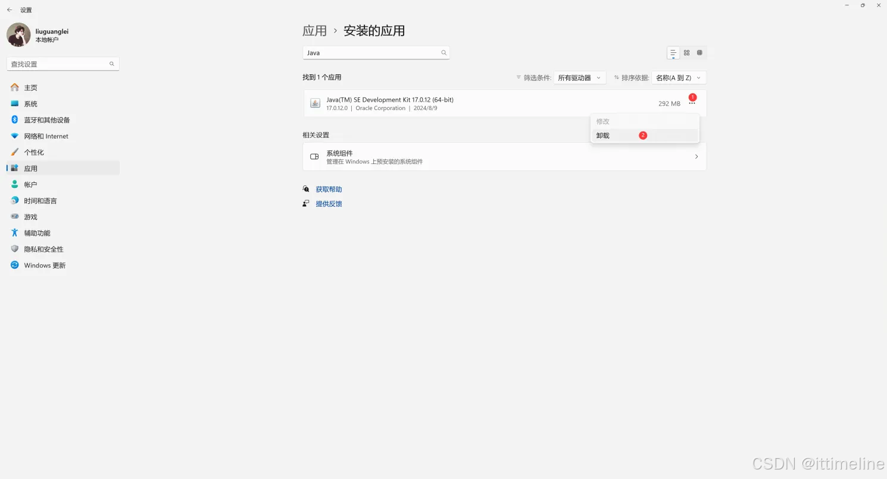Click the search magnifier icon beside Java
Viewport: 887px width, 479px height.
pyautogui.click(x=443, y=53)
